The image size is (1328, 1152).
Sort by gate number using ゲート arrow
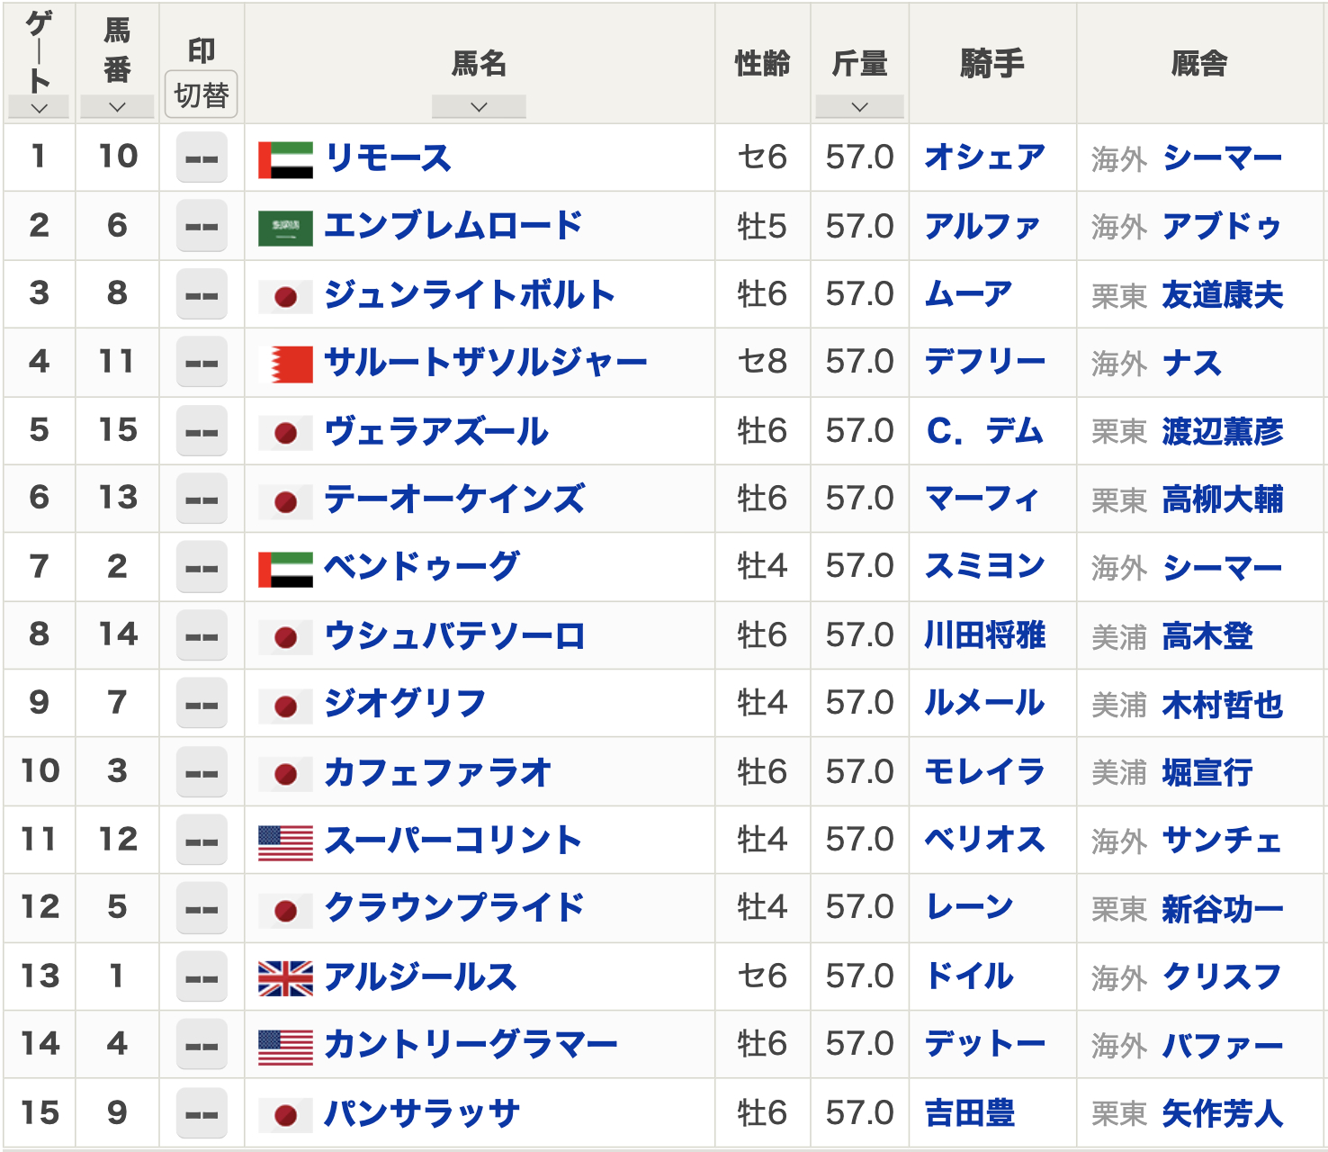point(39,108)
